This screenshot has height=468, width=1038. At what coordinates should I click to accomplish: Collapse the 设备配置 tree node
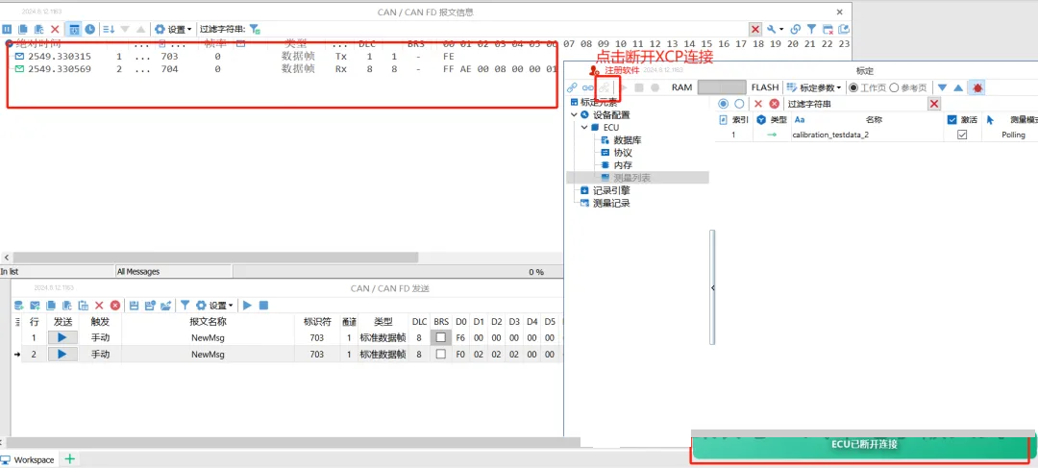pos(574,114)
